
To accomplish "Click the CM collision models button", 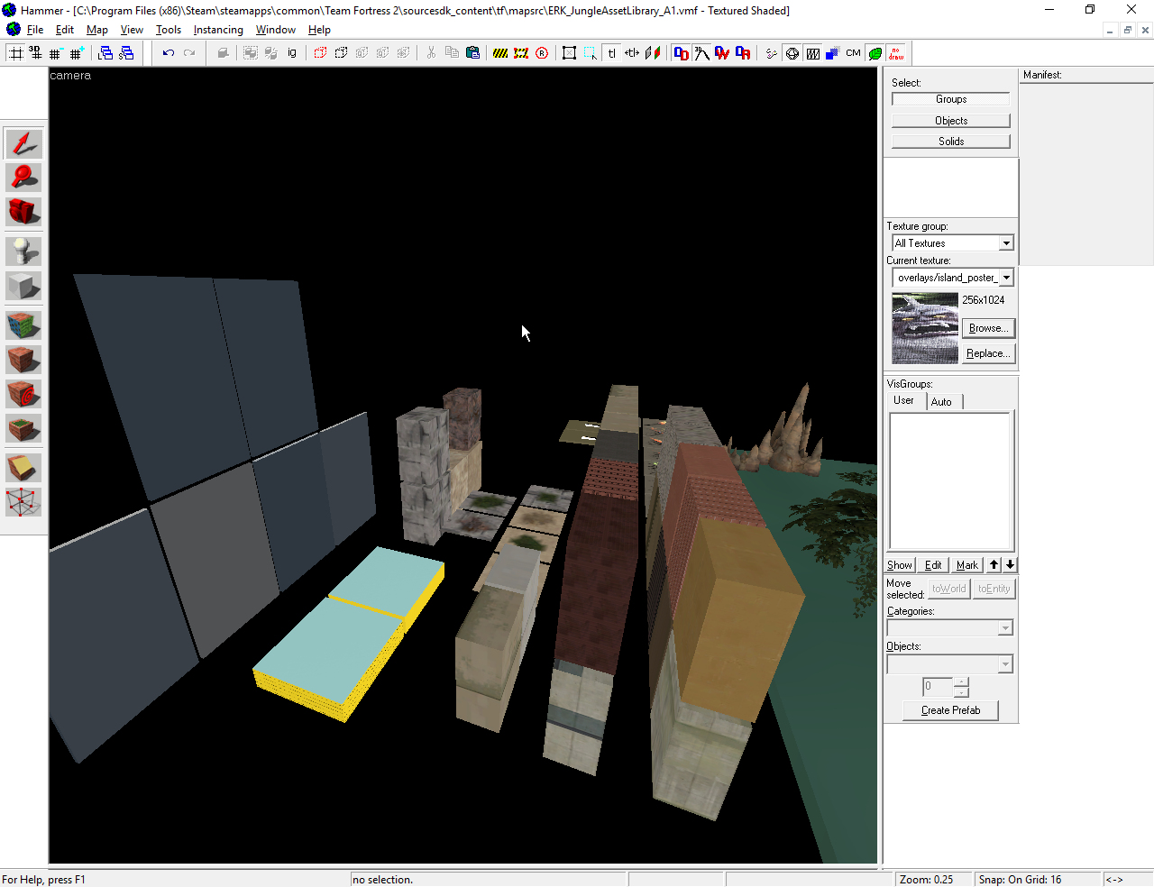I will click(x=853, y=53).
